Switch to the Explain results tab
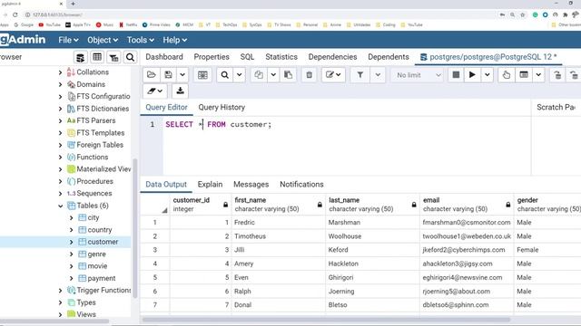The width and height of the screenshot is (581, 326). click(210, 184)
